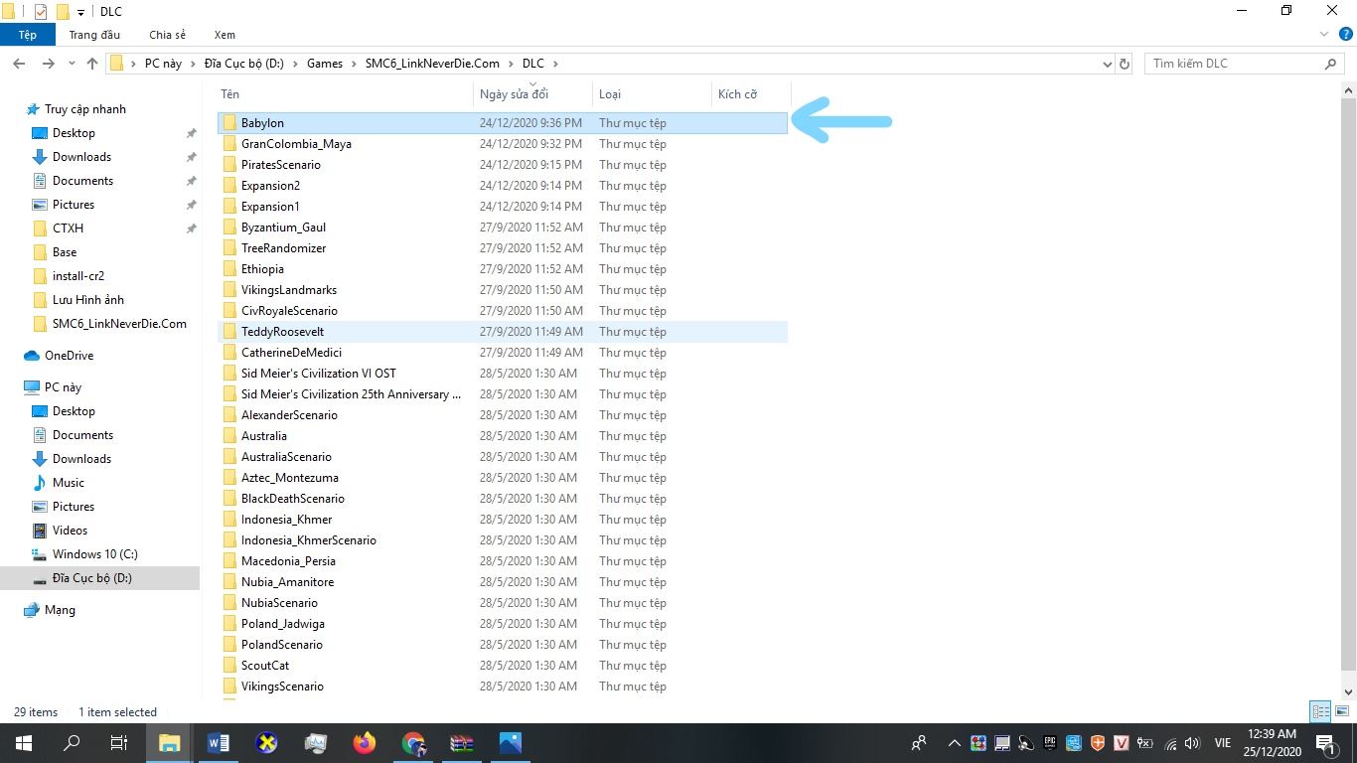The image size is (1357, 763).
Task: Expand the ribbon with the chevron
Action: click(x=1324, y=35)
